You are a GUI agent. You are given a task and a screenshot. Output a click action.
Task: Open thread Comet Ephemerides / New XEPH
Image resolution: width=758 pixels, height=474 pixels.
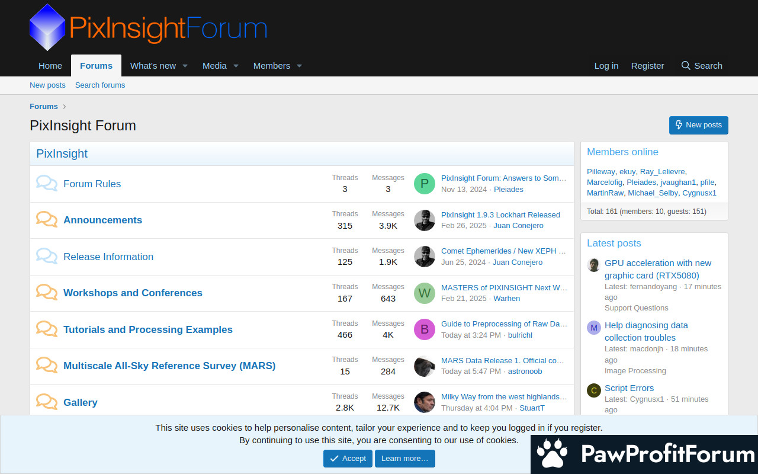[504, 251]
